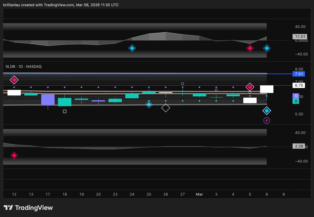Click the header text 'brillianlau created with TradingView.com'
This screenshot has height=217, width=314.
click(38, 5)
